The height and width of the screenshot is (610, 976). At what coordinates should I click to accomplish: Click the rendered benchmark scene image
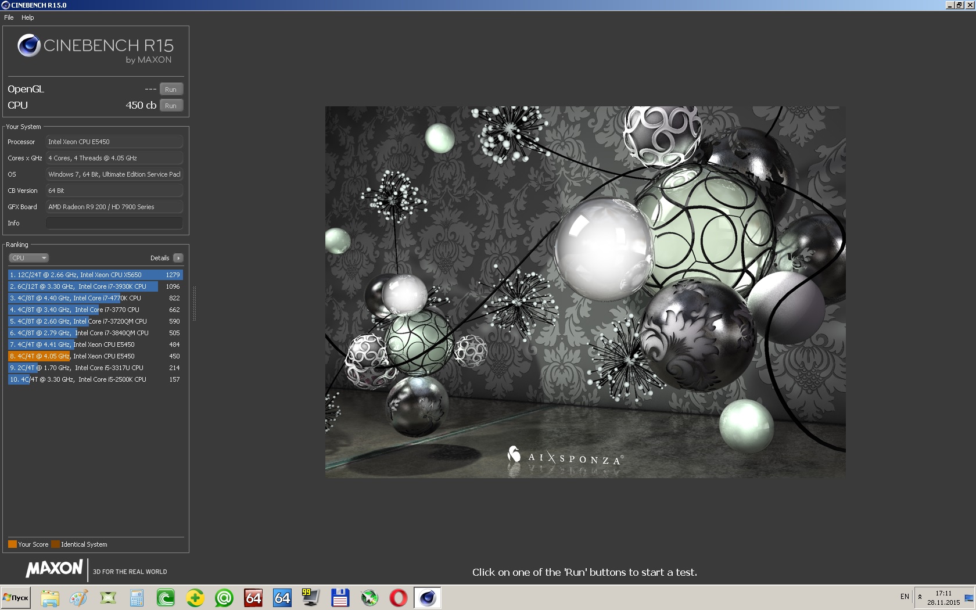click(585, 292)
